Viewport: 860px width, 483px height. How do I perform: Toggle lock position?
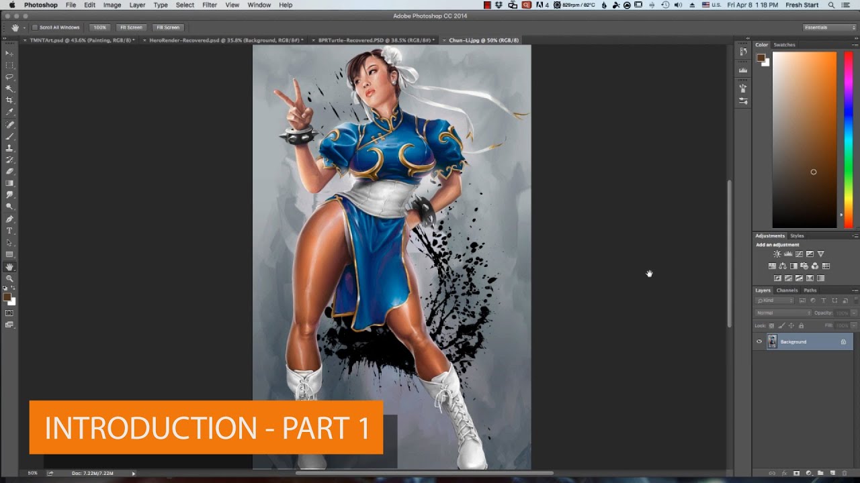[x=791, y=325]
